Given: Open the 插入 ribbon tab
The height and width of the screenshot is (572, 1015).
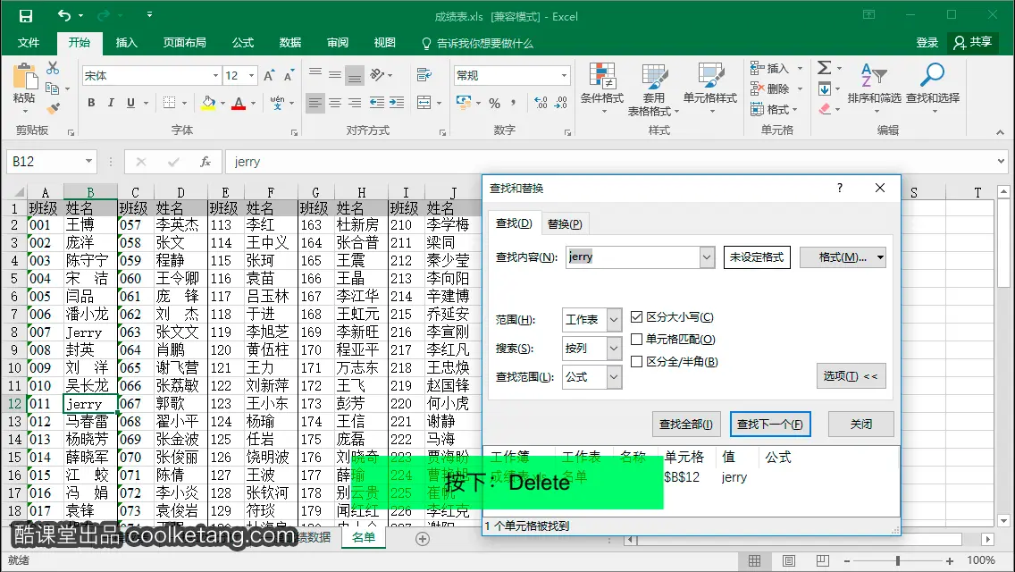Looking at the screenshot, I should coord(126,43).
